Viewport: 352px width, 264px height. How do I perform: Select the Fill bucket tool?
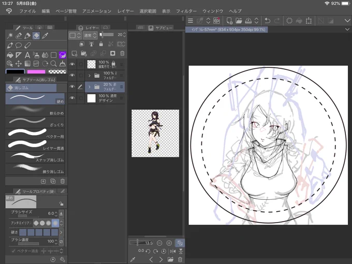click(10, 55)
